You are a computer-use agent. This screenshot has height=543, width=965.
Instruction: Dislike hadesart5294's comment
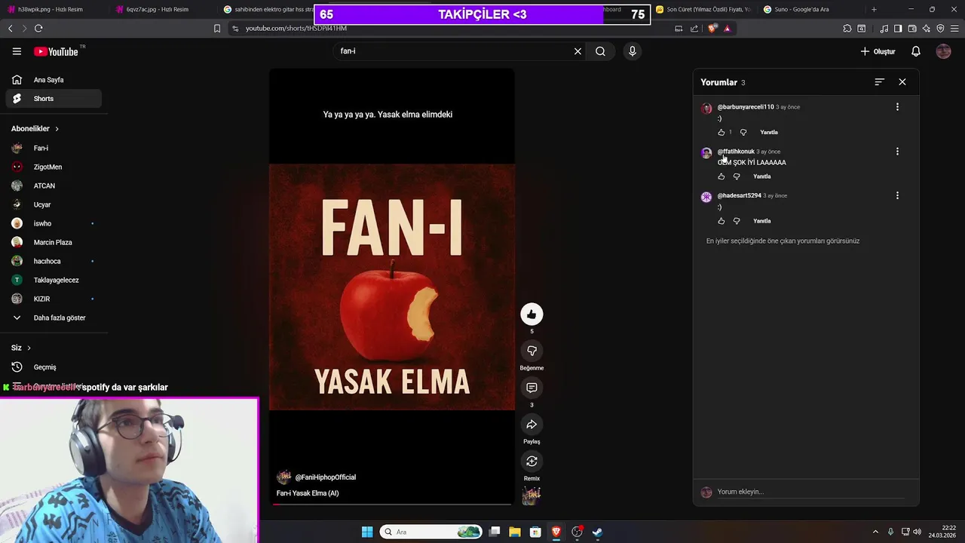[x=737, y=221]
